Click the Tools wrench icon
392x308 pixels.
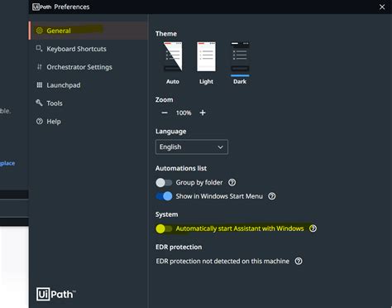39,103
